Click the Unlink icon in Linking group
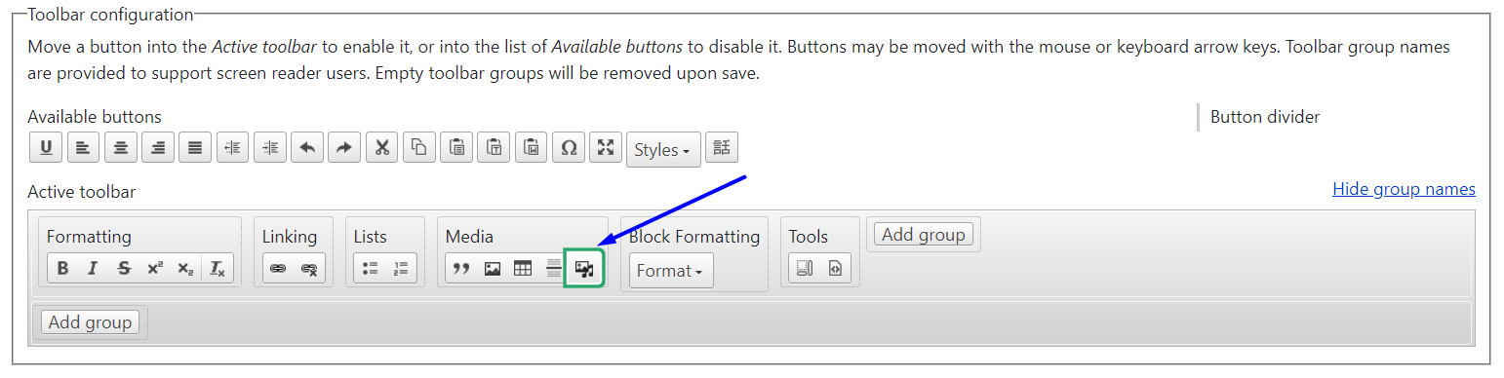The height and width of the screenshot is (378, 1504). point(309,268)
